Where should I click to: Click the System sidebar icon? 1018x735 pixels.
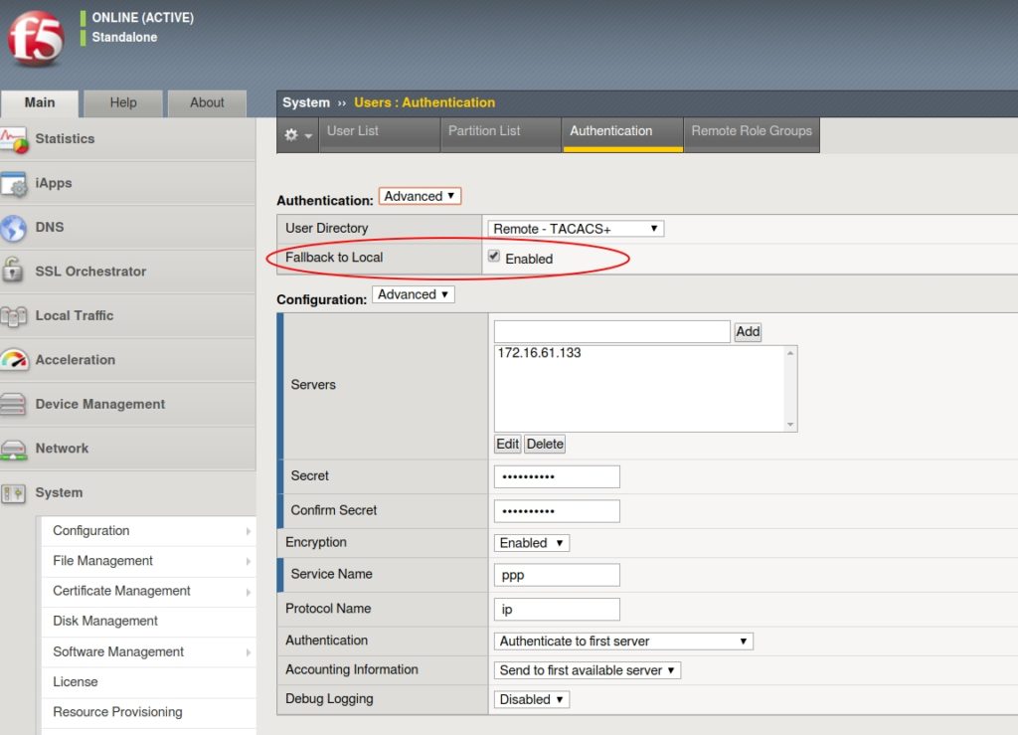coord(14,492)
